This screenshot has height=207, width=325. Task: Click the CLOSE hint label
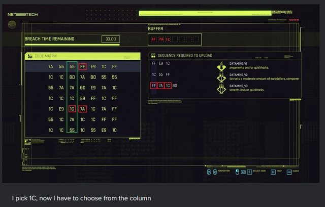pyautogui.click(x=296, y=171)
